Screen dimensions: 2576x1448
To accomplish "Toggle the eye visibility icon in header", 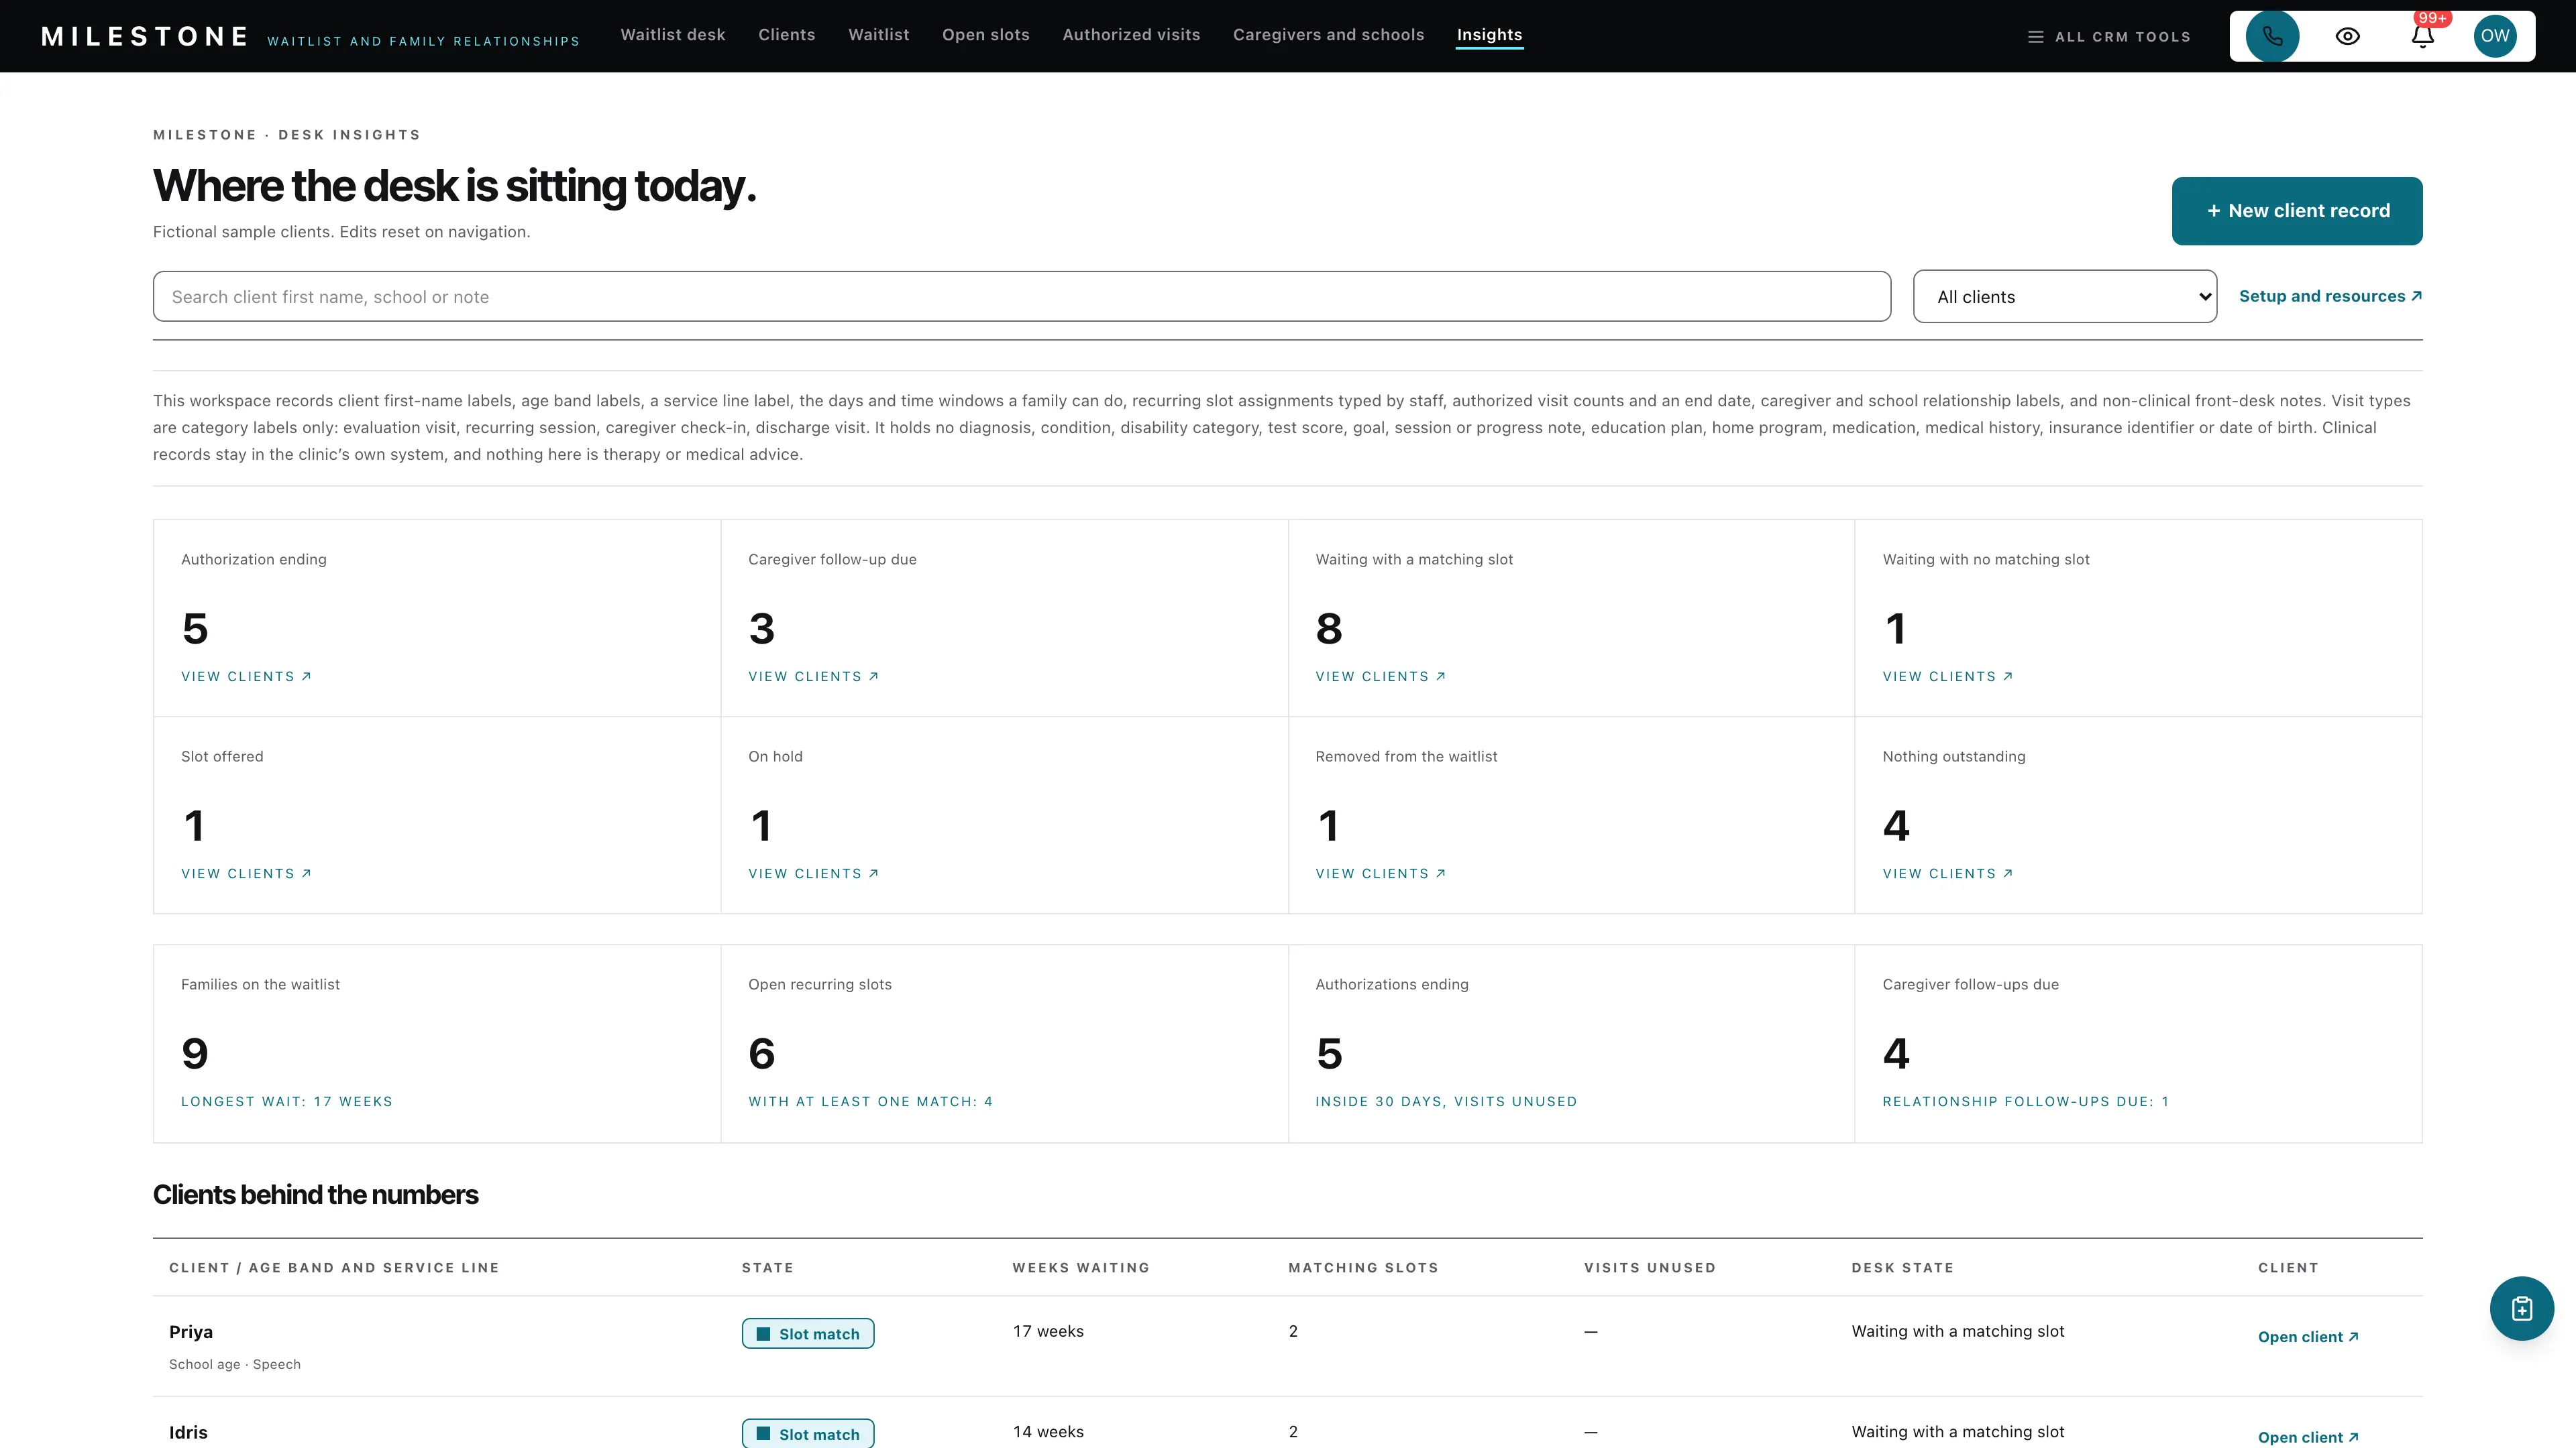I will 2347,36.
